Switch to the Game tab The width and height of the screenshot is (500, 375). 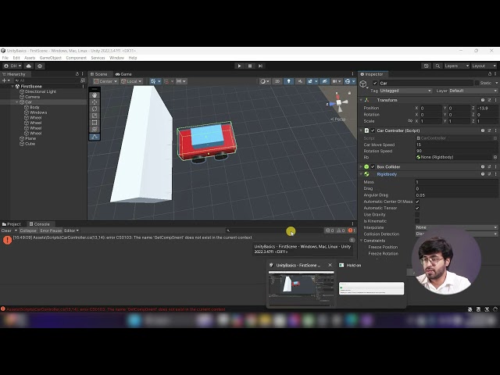click(123, 74)
